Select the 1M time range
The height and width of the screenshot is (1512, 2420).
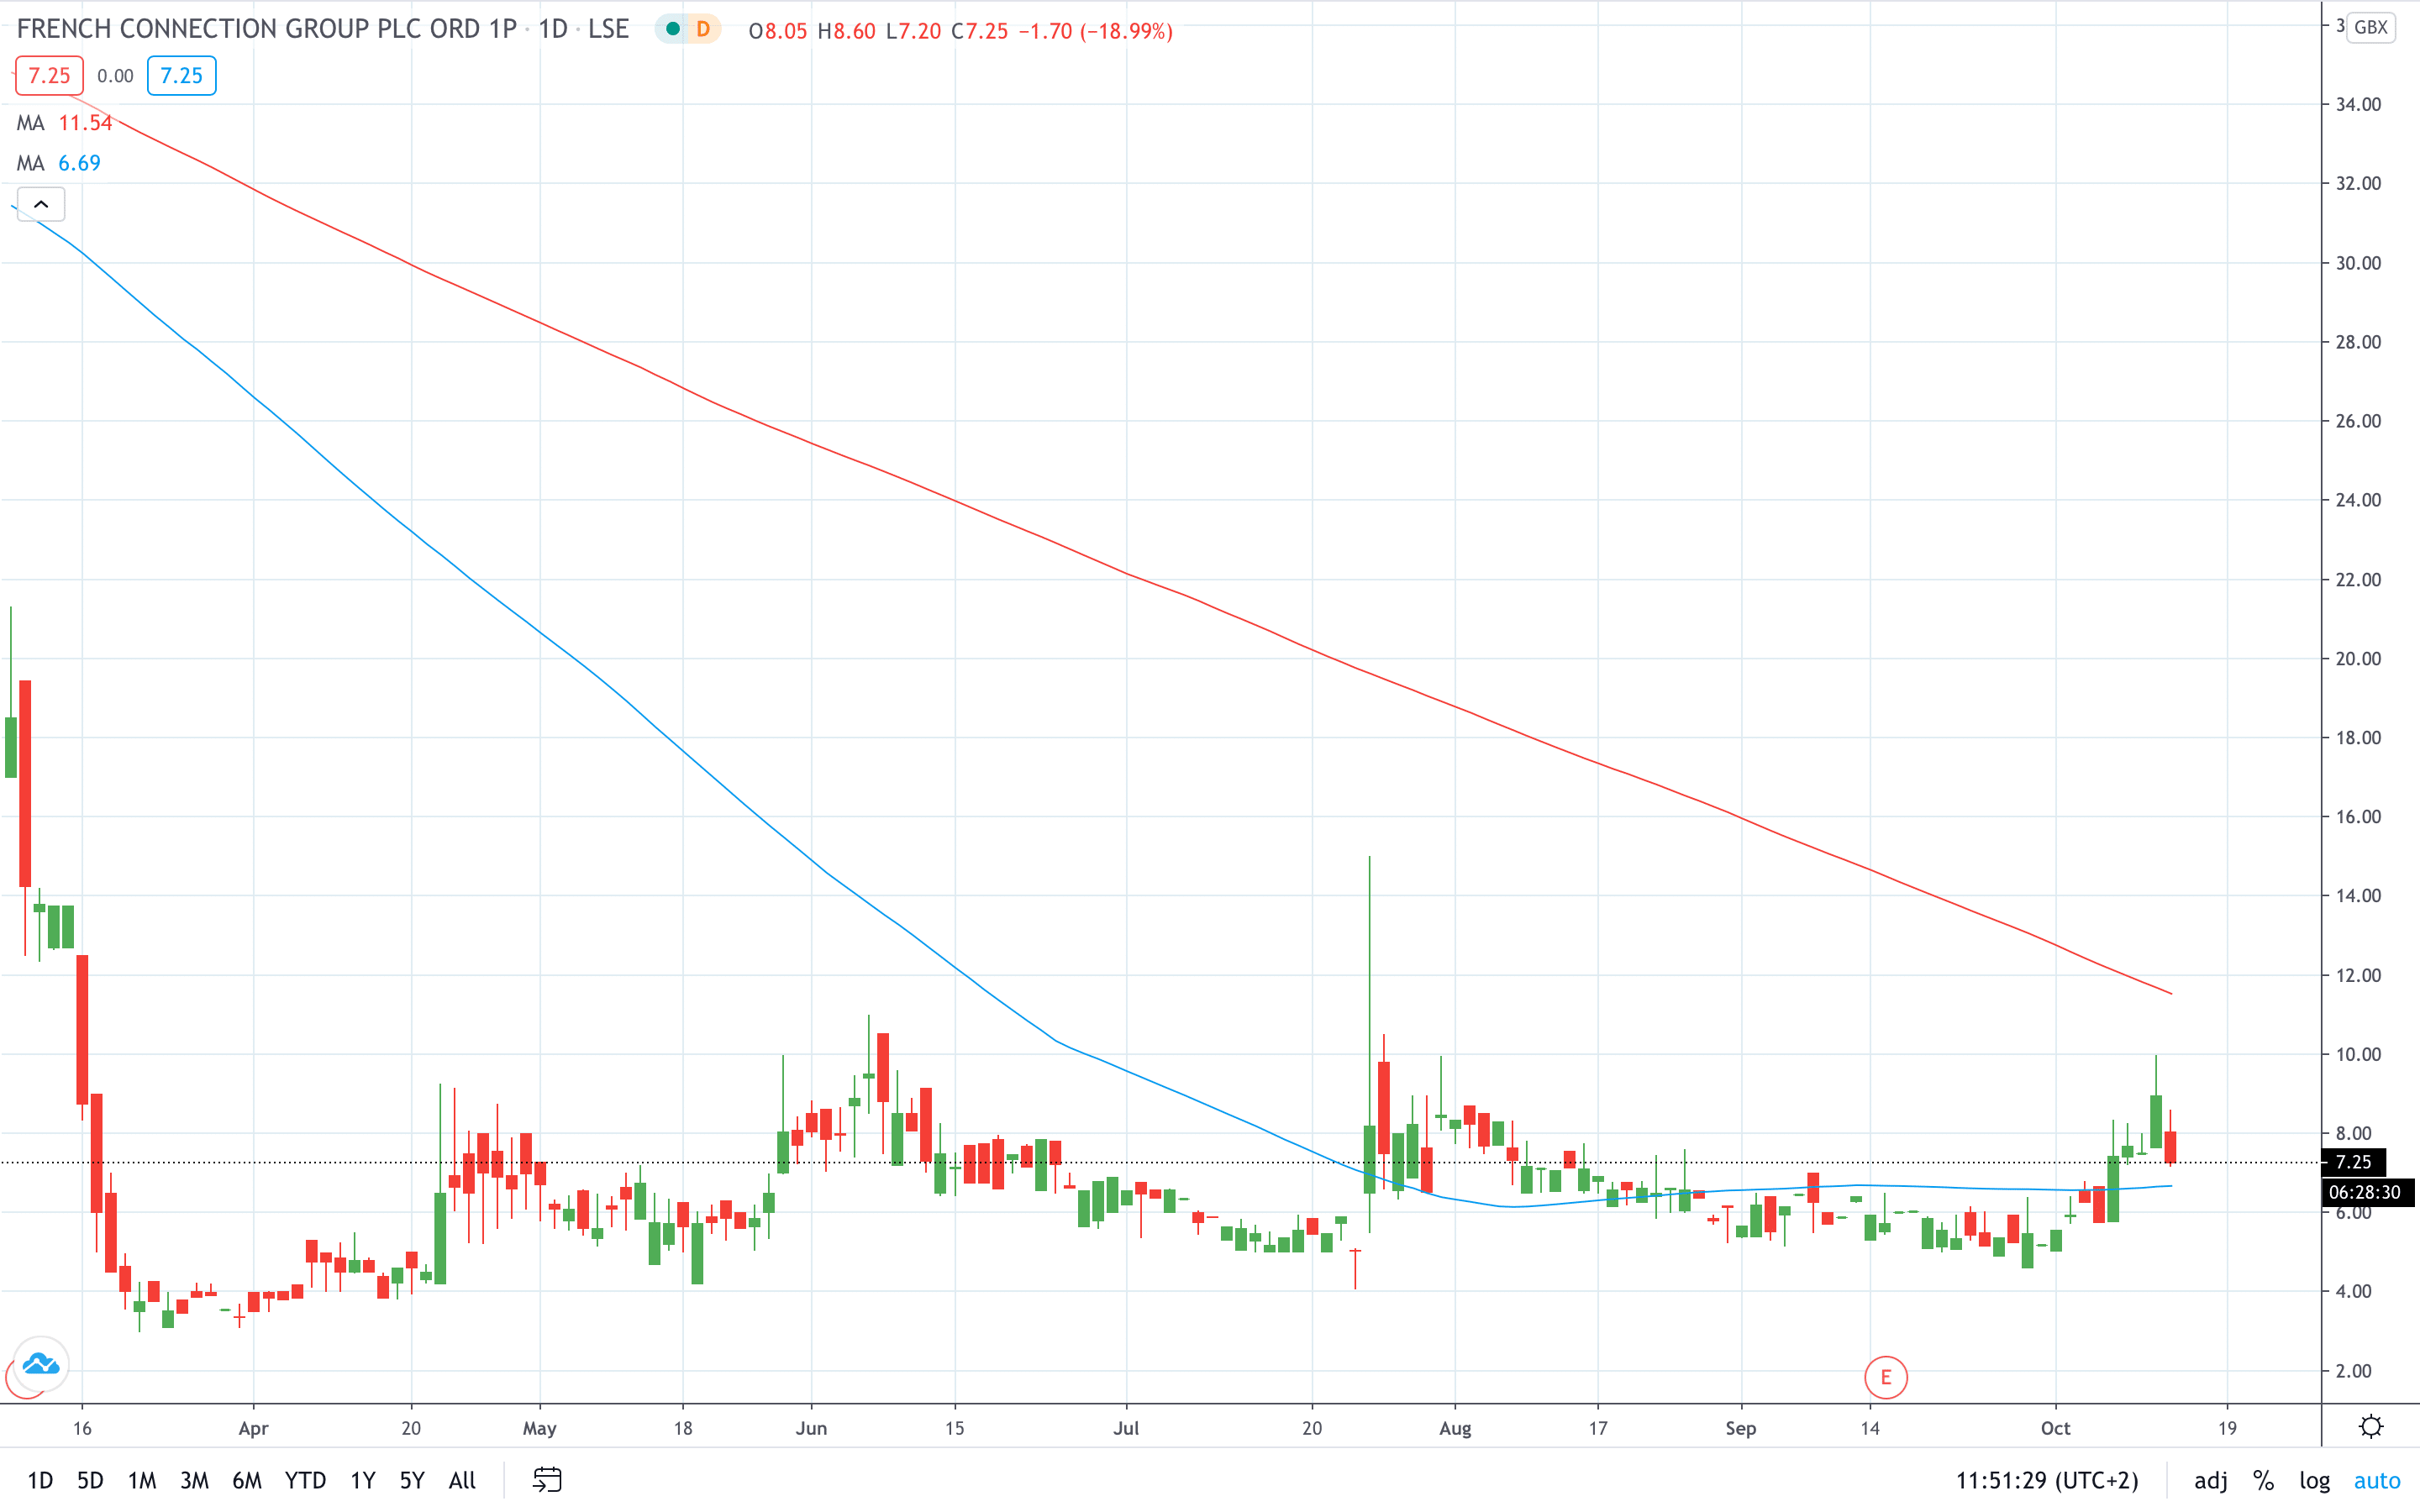click(142, 1480)
